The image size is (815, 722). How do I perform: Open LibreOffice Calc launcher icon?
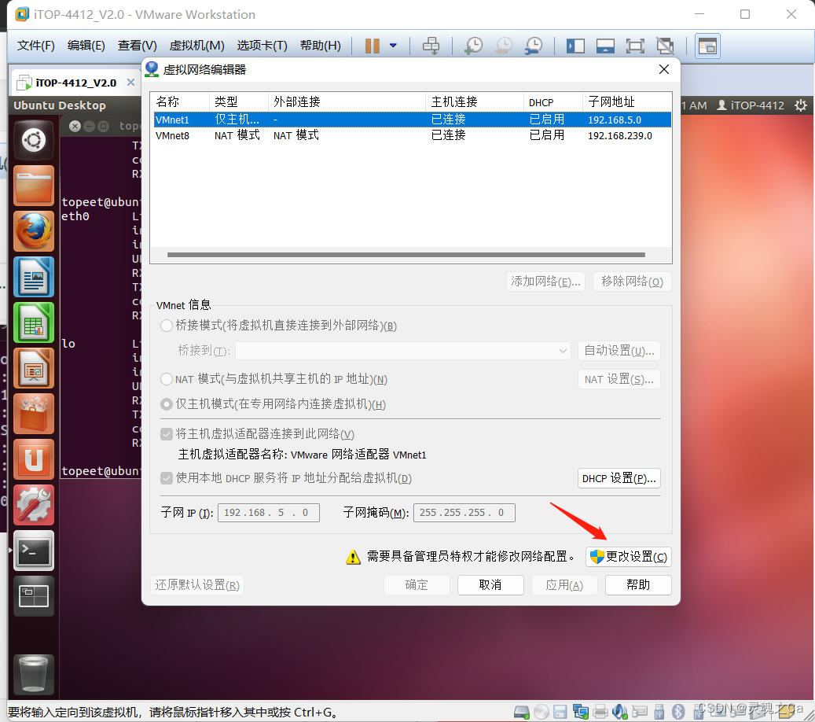[34, 323]
